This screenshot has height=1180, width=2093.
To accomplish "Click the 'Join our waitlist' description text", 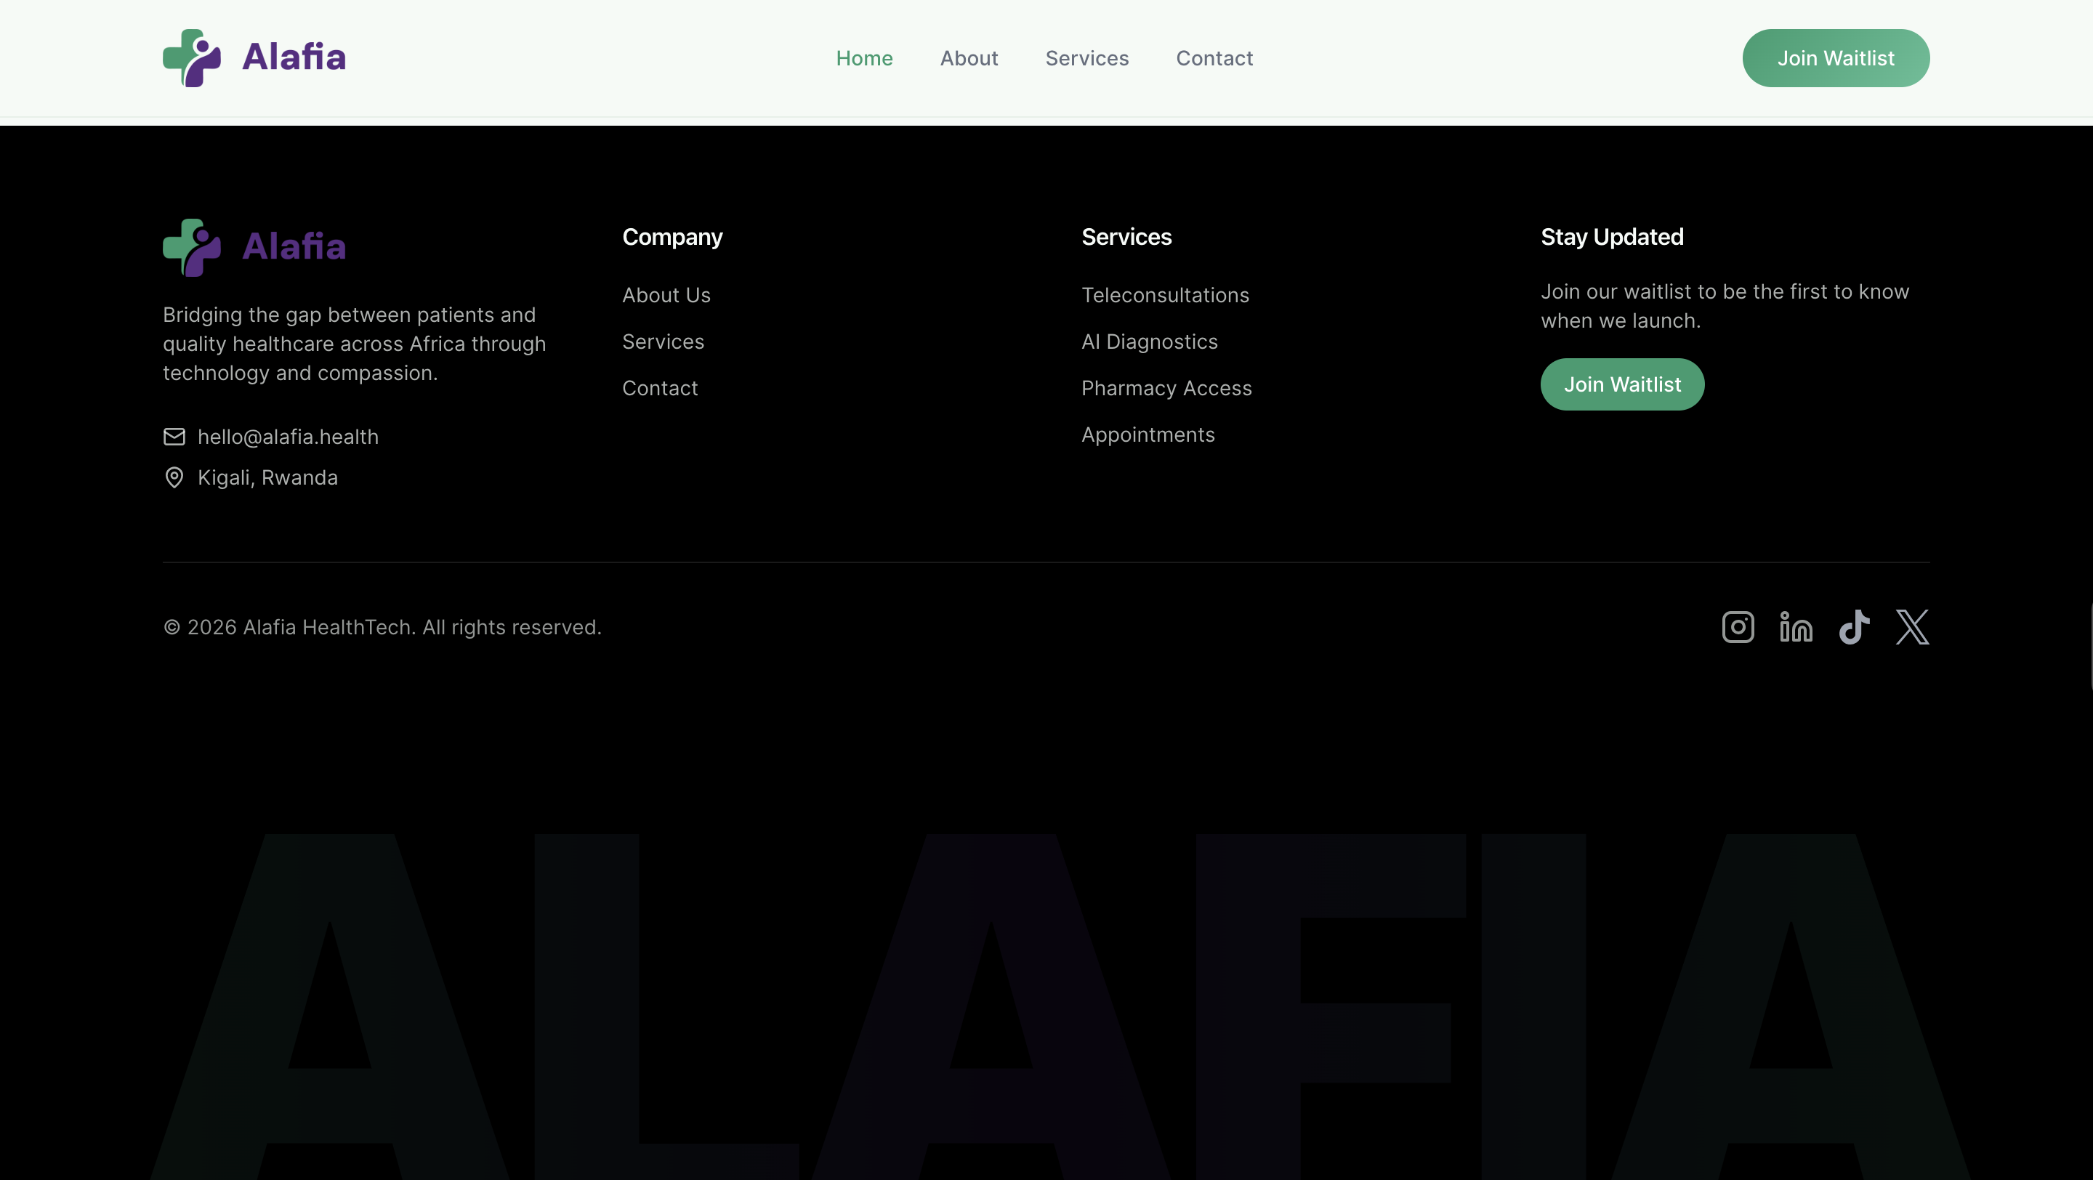I will 1725,306.
